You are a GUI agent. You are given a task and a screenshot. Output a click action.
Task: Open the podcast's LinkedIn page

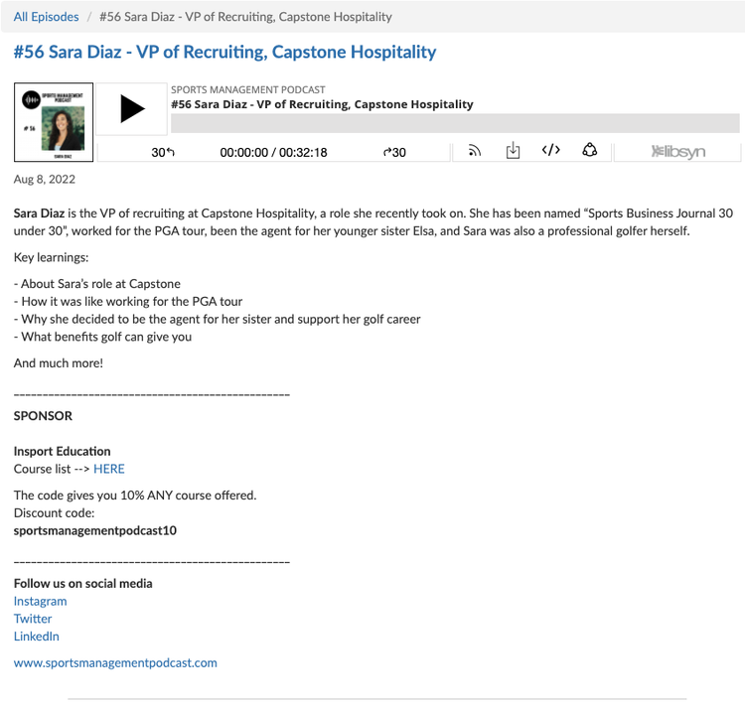click(37, 637)
